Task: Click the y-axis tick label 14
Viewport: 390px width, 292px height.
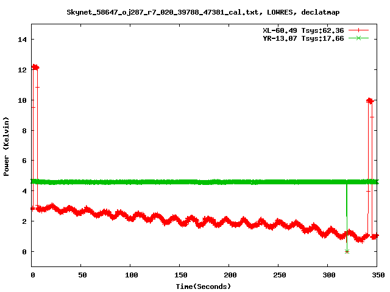Action: pyautogui.click(x=22, y=40)
